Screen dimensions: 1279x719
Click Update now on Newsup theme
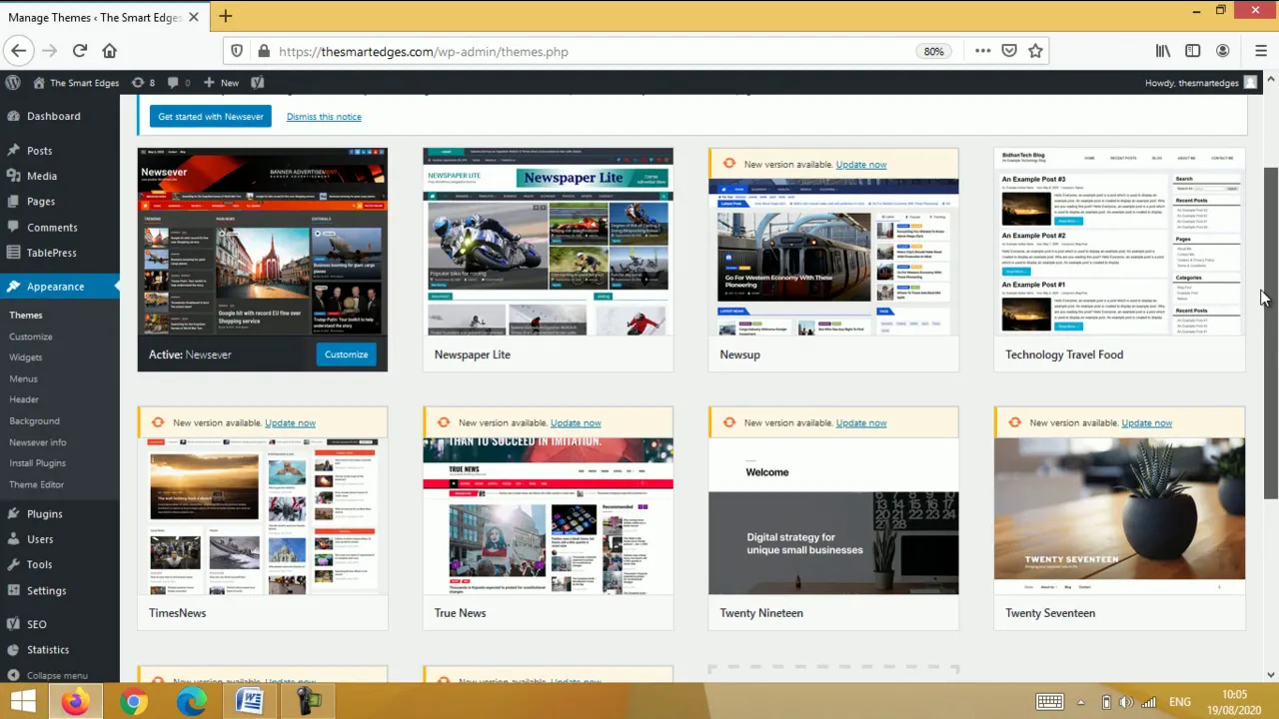[x=861, y=165]
